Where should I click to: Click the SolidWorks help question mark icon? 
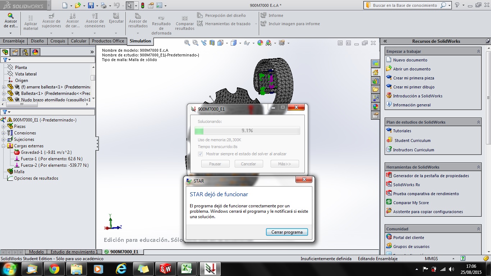(457, 5)
